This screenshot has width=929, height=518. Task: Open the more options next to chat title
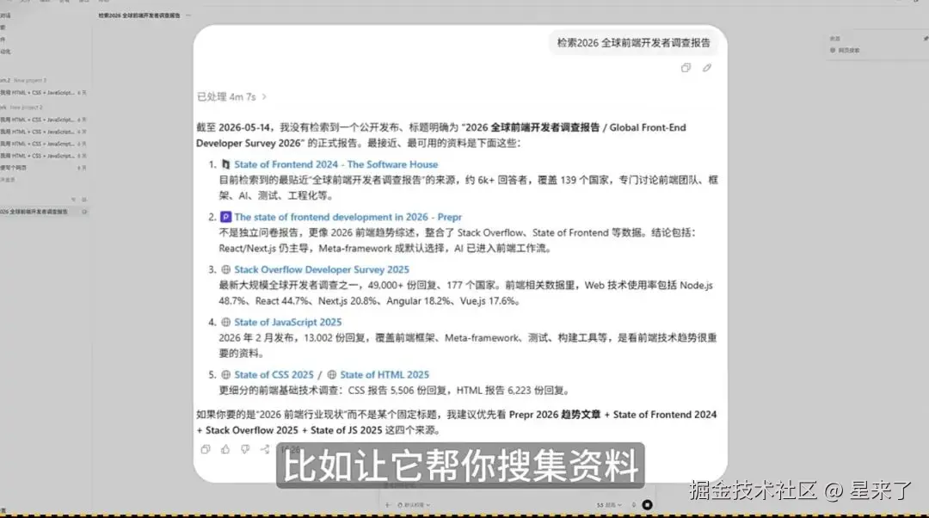coord(188,15)
